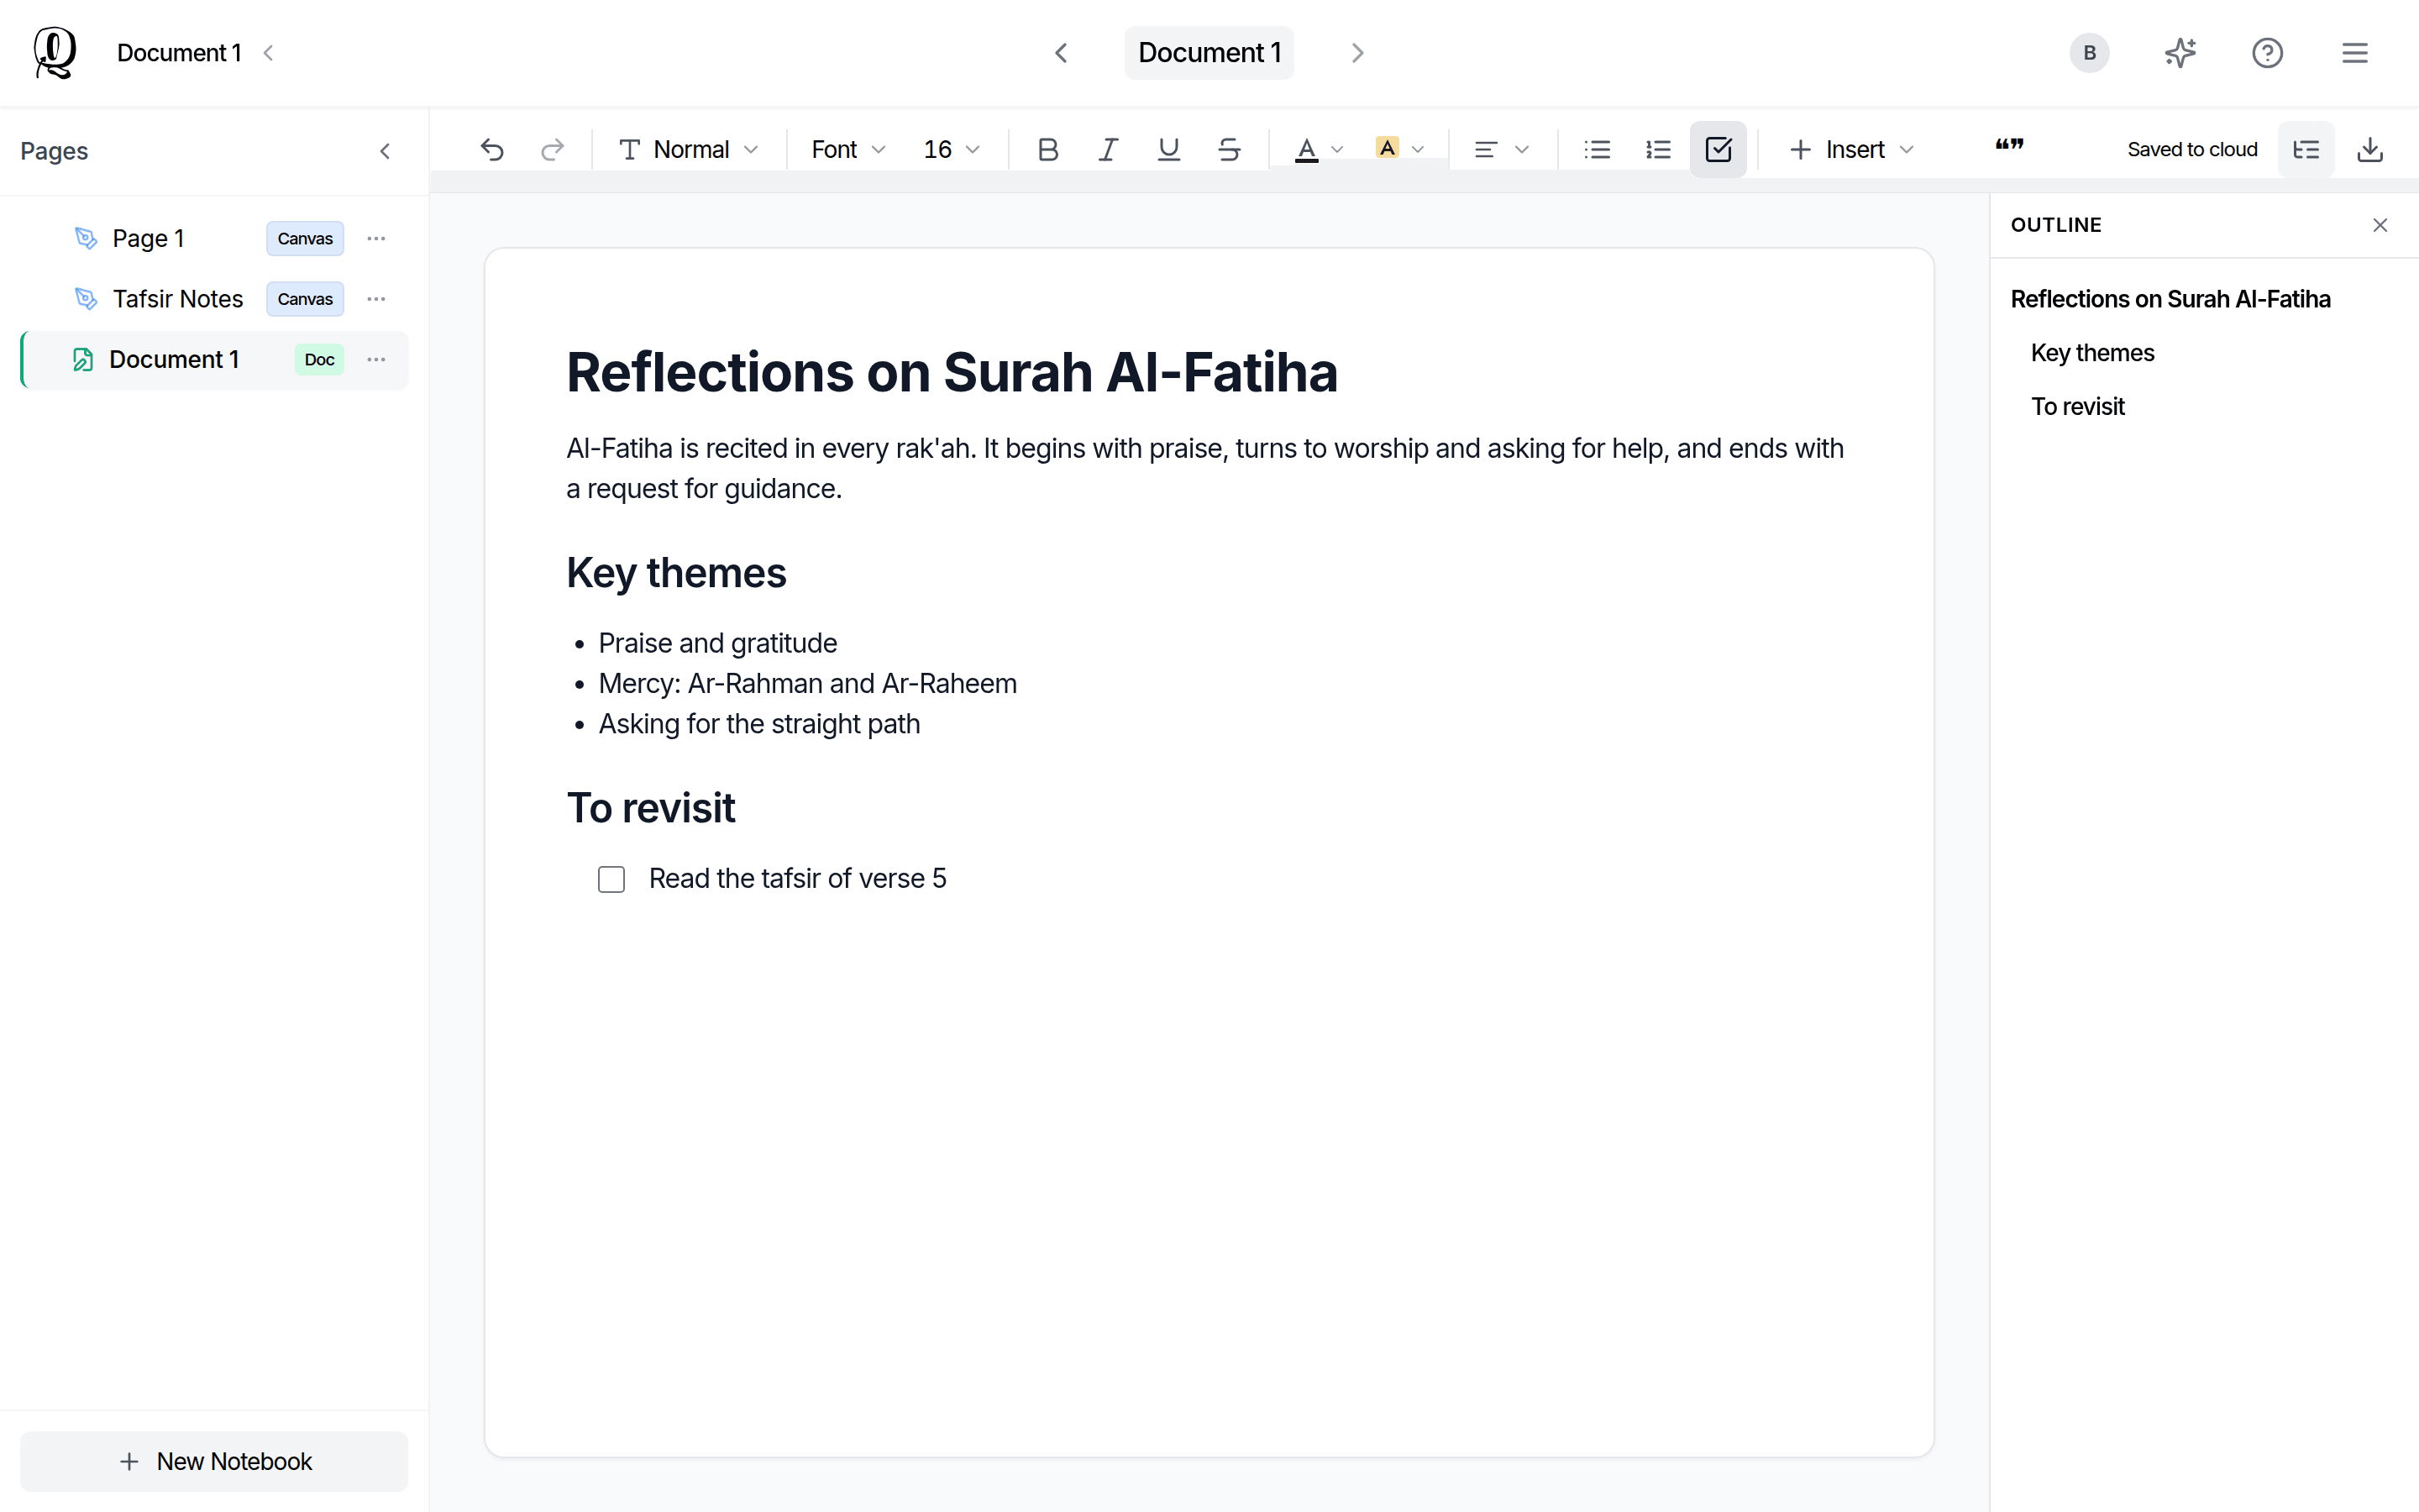The height and width of the screenshot is (1512, 2419).
Task: Select Document 1 in the Pages list
Action: point(214,360)
